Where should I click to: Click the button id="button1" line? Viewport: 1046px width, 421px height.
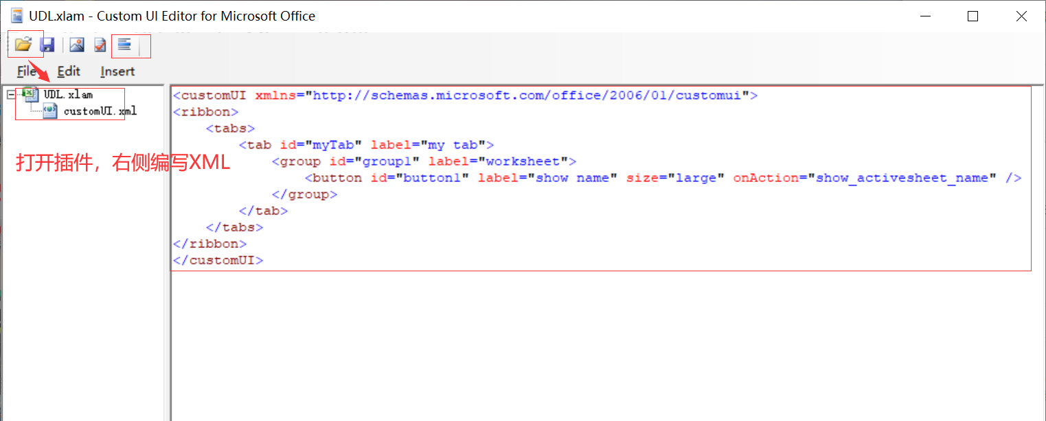point(663,178)
